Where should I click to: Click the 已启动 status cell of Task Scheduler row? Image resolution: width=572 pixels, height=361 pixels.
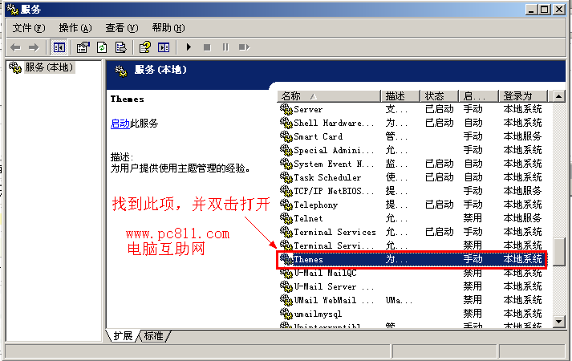pyautogui.click(x=439, y=177)
